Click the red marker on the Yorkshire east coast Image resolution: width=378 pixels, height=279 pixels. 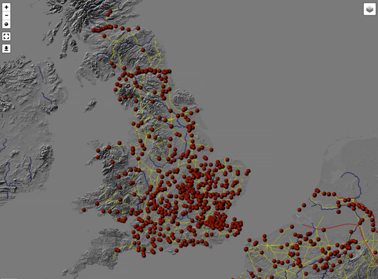pos(193,125)
